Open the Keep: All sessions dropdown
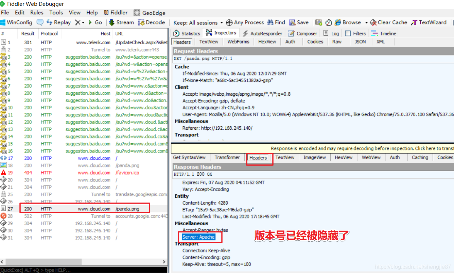454x273 pixels. (198, 23)
